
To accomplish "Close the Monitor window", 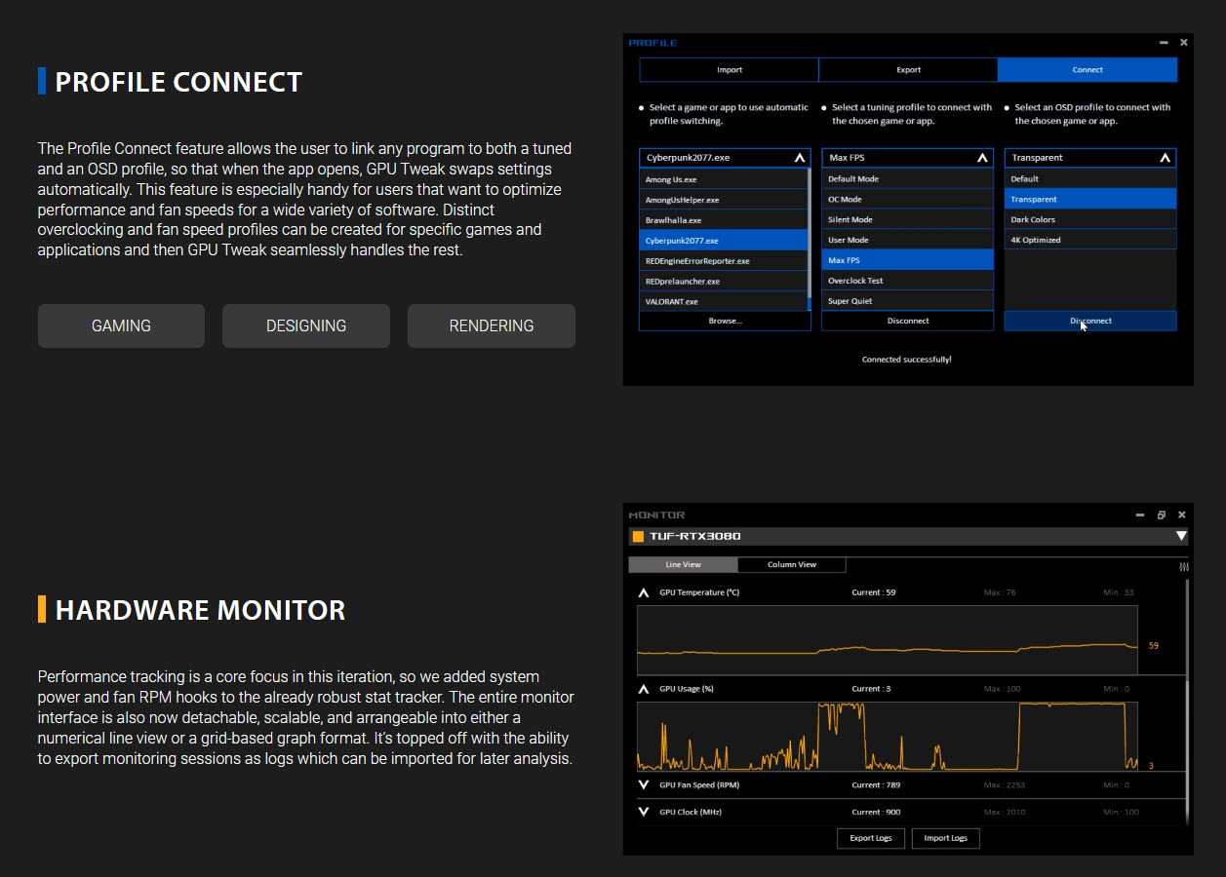I will point(1182,515).
